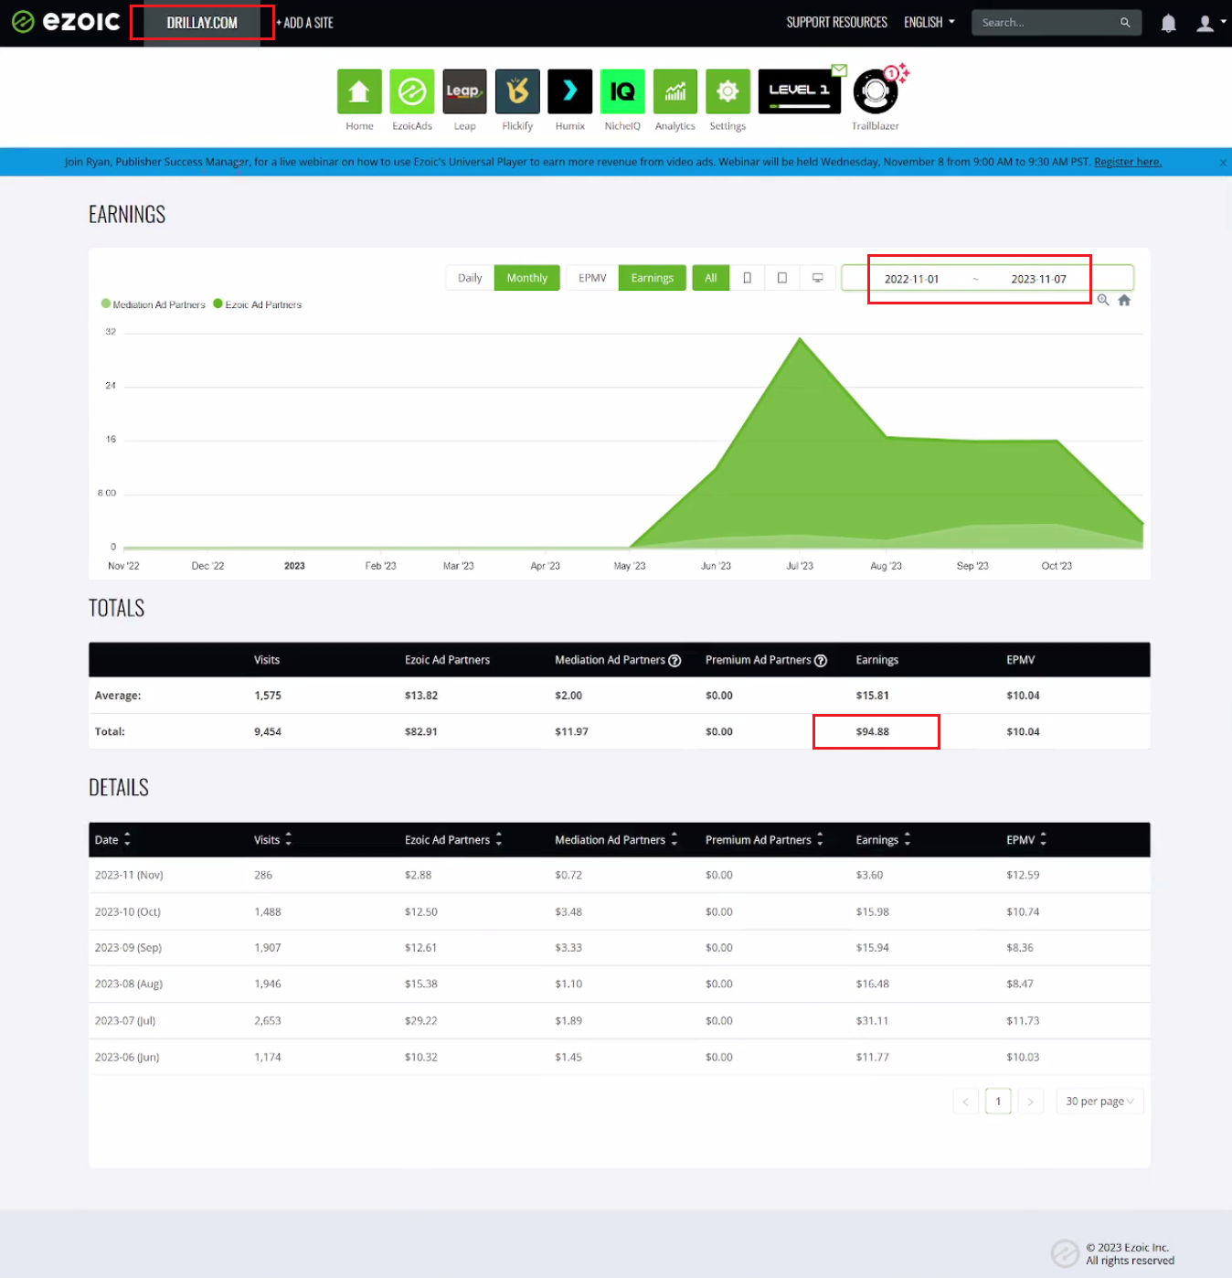Open the NicheIQ icon
Viewport: 1232px width, 1278px height.
(x=622, y=91)
